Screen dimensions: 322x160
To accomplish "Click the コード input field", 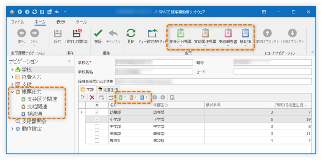I will tap(273, 72).
